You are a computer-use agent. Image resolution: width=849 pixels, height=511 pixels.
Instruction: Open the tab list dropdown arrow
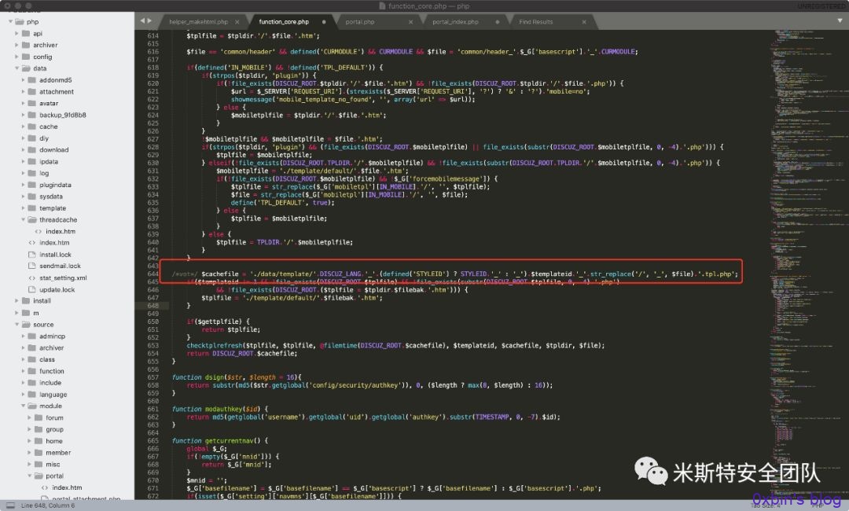(x=840, y=20)
